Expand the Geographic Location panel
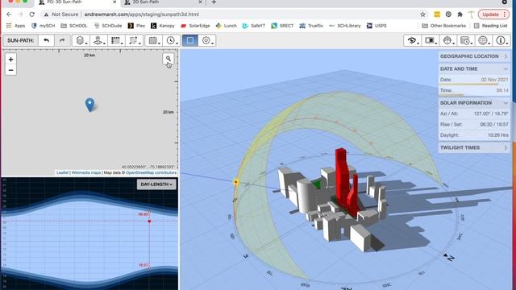The height and width of the screenshot is (290, 516). (474, 56)
